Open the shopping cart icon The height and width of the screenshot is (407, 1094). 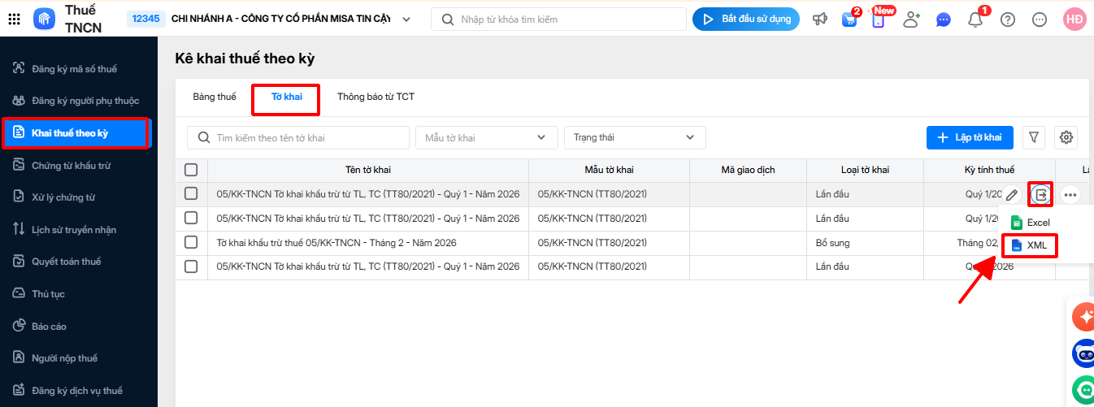[x=849, y=19]
